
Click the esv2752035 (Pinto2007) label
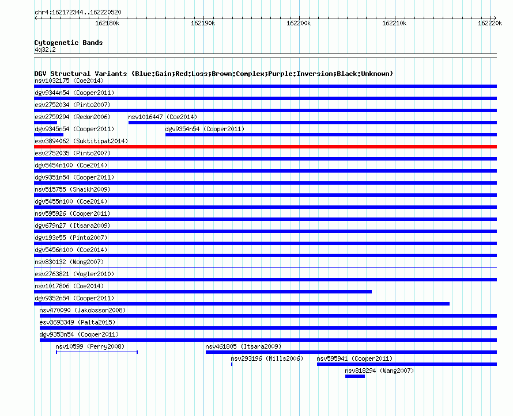coord(73,153)
